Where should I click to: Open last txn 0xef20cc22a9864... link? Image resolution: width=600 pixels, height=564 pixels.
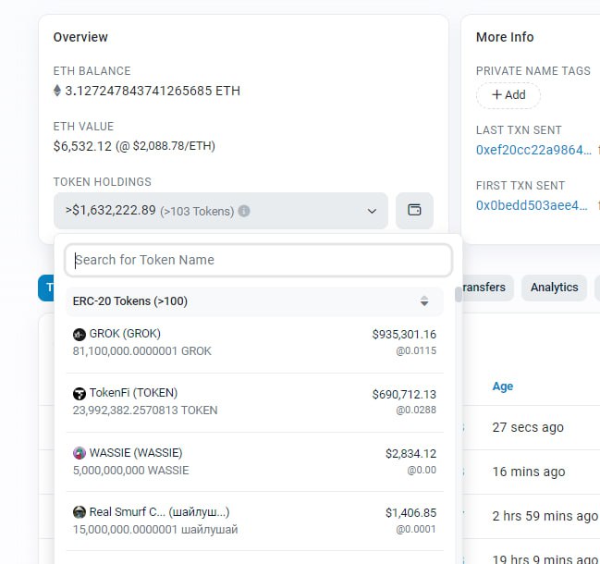click(533, 150)
